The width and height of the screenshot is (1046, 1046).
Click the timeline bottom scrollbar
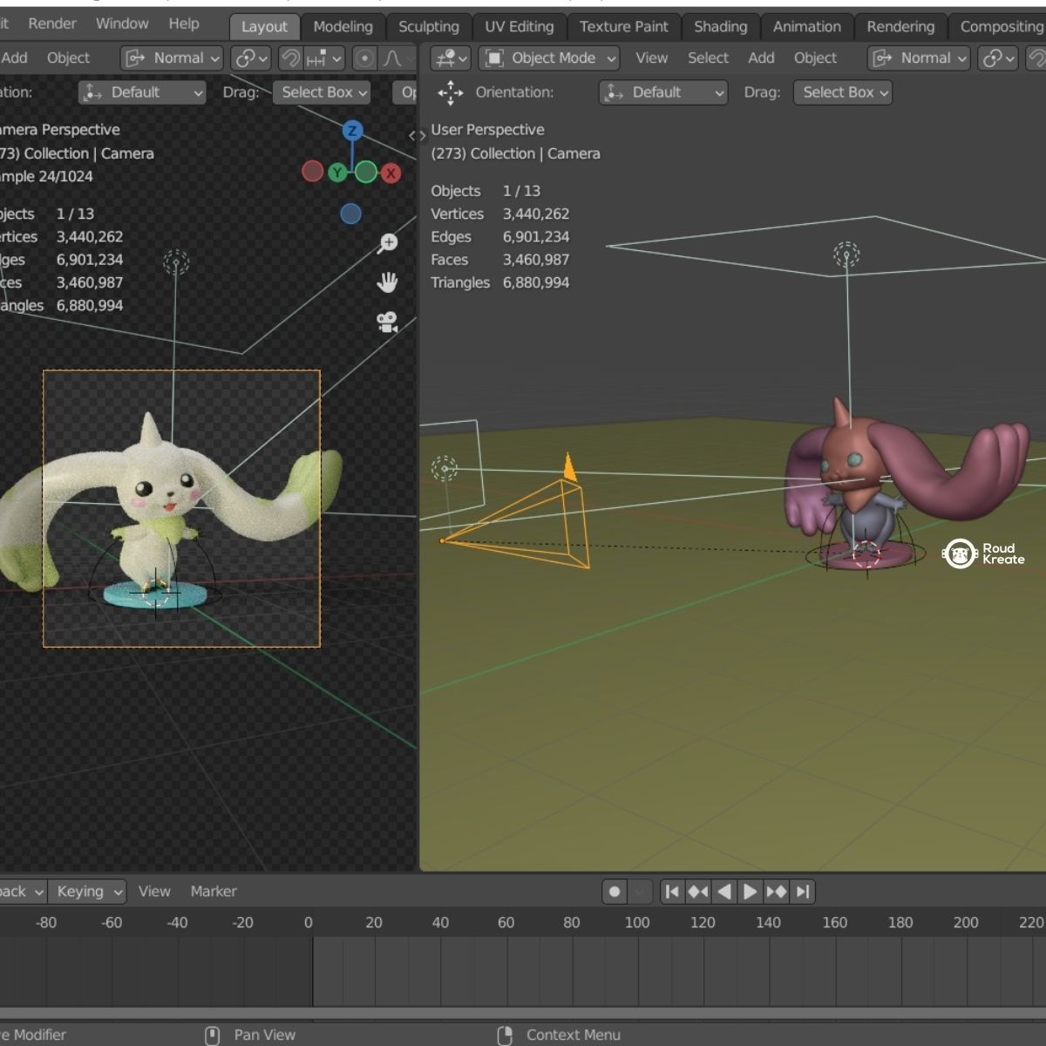[x=523, y=1013]
